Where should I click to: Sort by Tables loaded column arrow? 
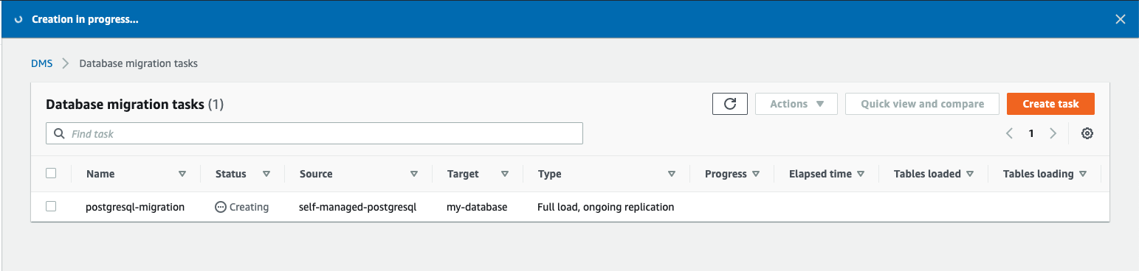[970, 175]
